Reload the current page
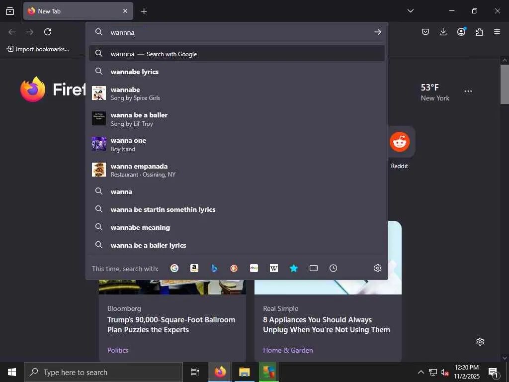The image size is (509, 382). tap(48, 32)
